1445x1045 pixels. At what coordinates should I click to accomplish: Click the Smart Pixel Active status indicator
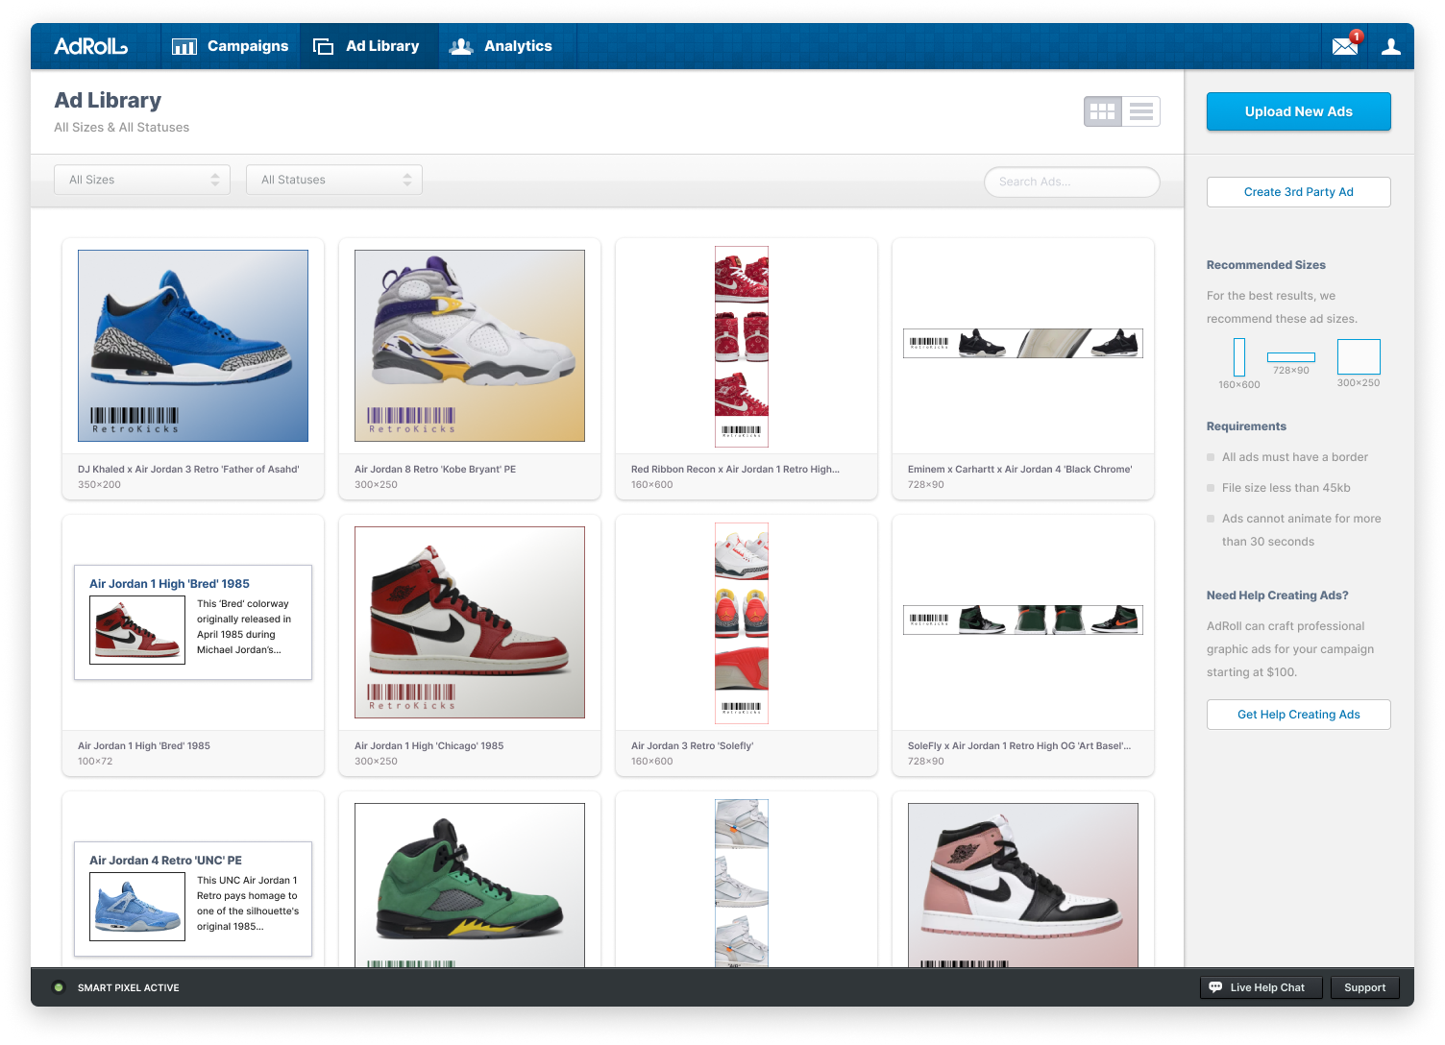59,987
